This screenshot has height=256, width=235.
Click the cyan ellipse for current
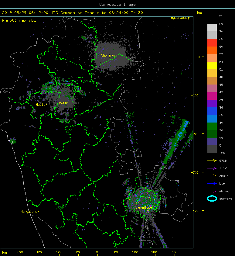point(212,199)
